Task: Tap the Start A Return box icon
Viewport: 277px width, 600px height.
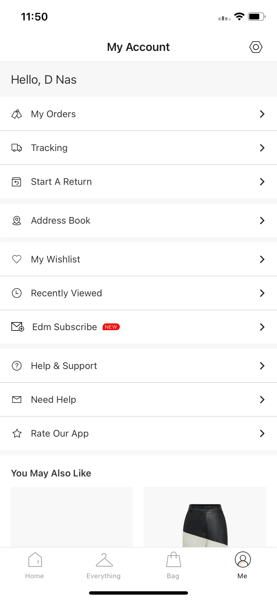Action: [x=16, y=181]
